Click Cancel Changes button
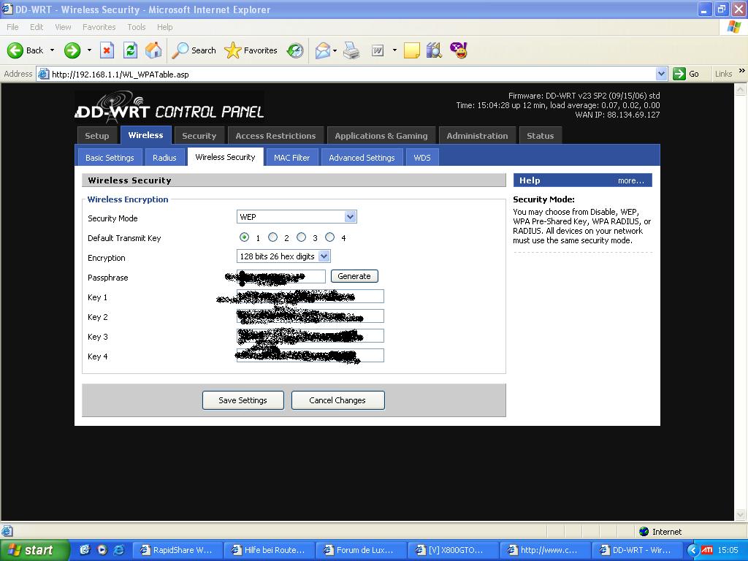 [337, 400]
